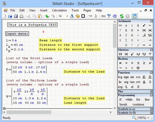The width and height of the screenshot is (155, 122).
Task: Insert the summation function icon
Action: coord(144,77)
